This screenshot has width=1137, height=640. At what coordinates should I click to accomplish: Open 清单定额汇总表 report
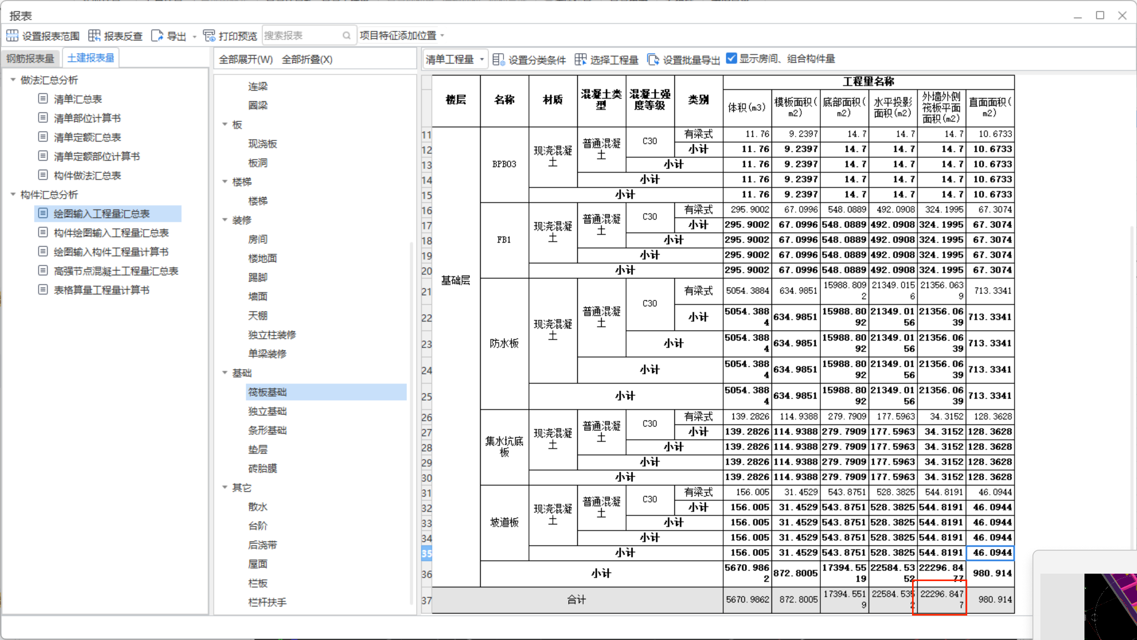tap(87, 137)
